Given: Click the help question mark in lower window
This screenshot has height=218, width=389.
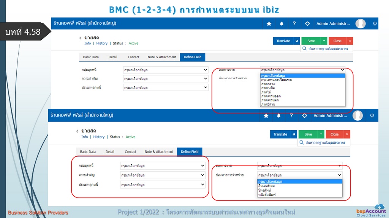Looking at the screenshot, I should [291, 115].
